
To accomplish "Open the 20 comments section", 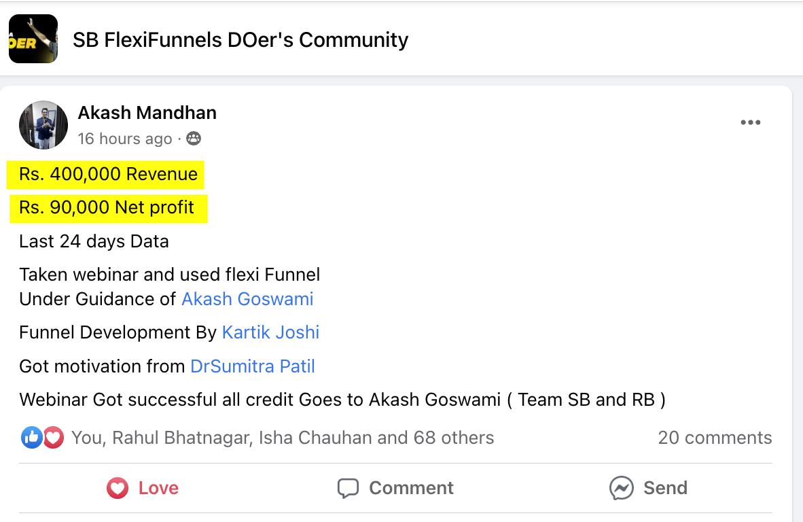I will [715, 437].
